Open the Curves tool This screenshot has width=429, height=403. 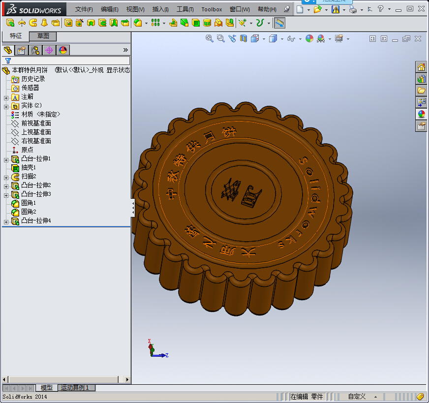(x=260, y=23)
